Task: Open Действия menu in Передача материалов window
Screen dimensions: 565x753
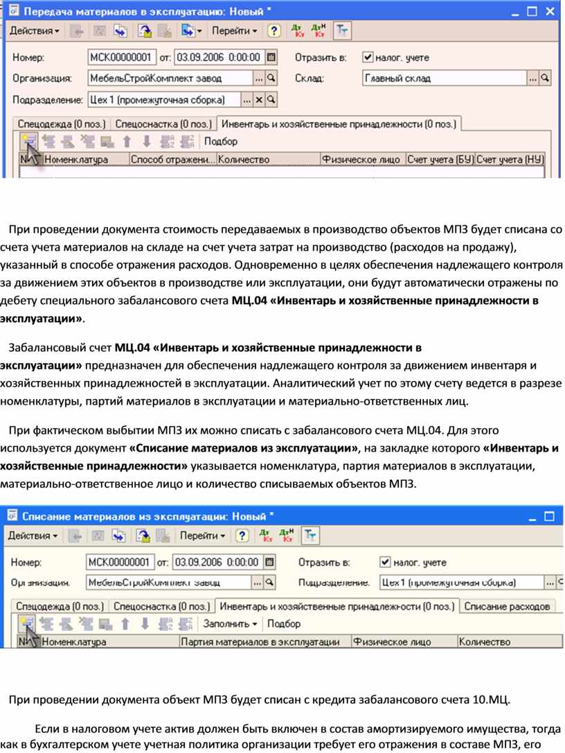Action: 34,30
